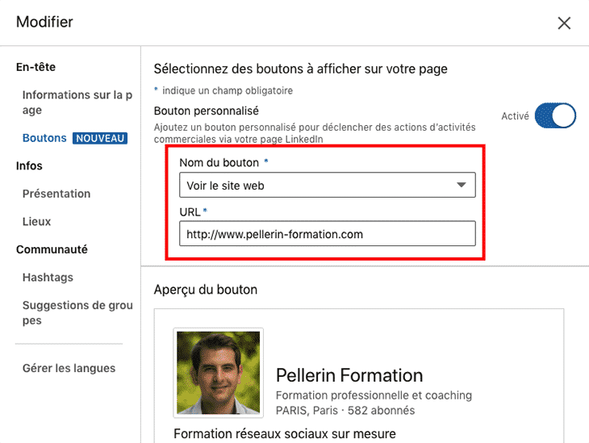589x443 pixels.
Task: Open Informations sur la page section
Action: (77, 102)
